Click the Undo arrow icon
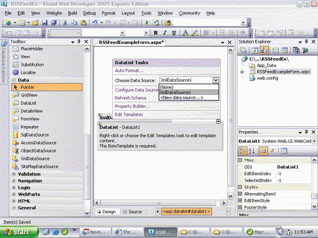Screen dimensions: 318x238 pyautogui.click(x=95, y=22)
